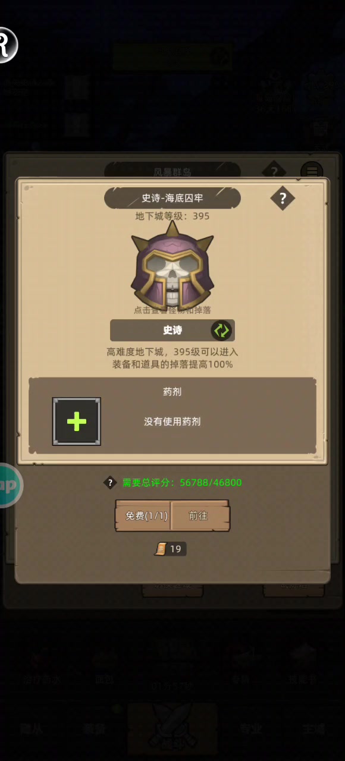The image size is (345, 761).
Task: Go to the 专业 bottom tab
Action: coord(251,729)
